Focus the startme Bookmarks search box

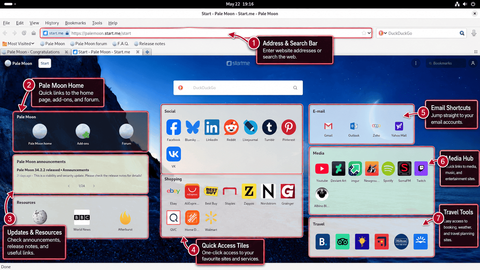446,63
